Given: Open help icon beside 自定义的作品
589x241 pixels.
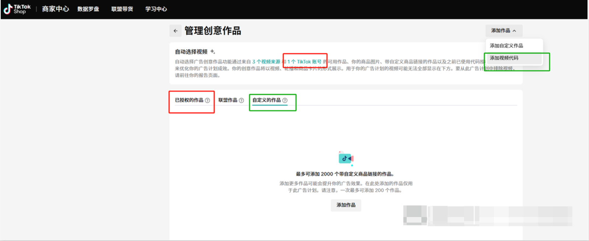Looking at the screenshot, I should coord(285,100).
